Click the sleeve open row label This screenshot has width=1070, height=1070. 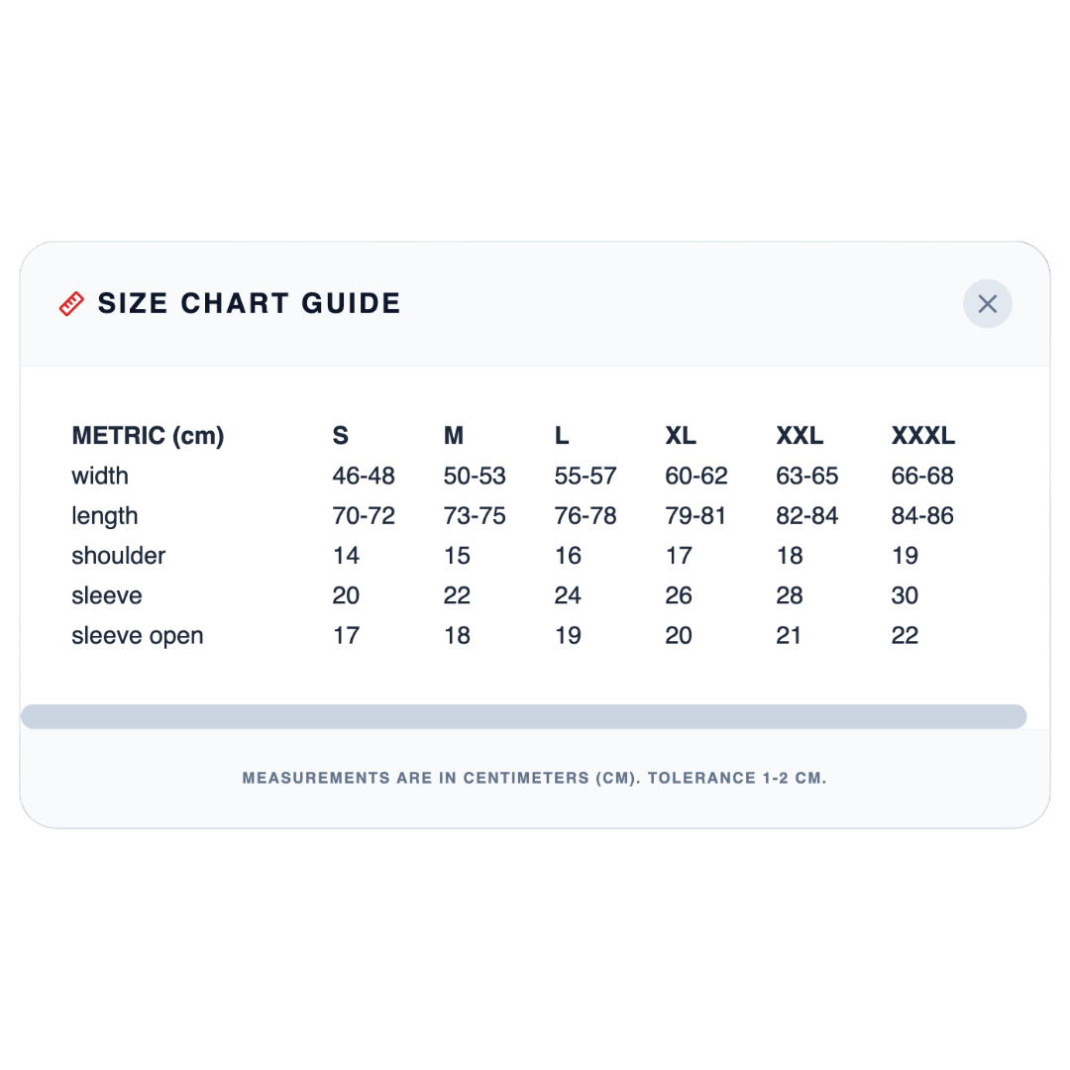point(137,635)
